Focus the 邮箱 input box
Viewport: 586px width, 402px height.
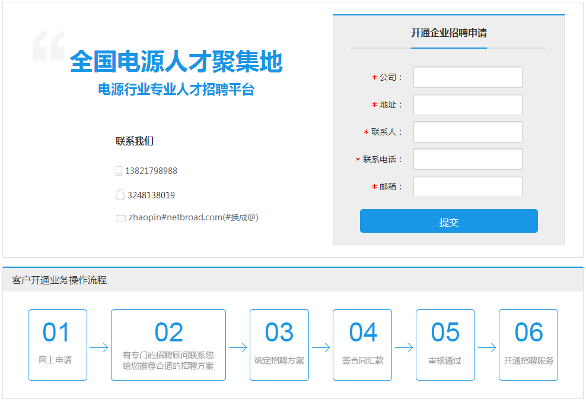click(x=467, y=186)
